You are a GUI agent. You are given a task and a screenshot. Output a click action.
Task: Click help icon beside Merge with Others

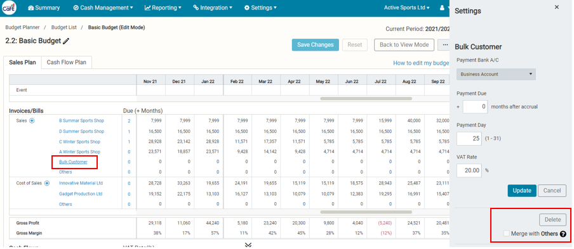563,234
